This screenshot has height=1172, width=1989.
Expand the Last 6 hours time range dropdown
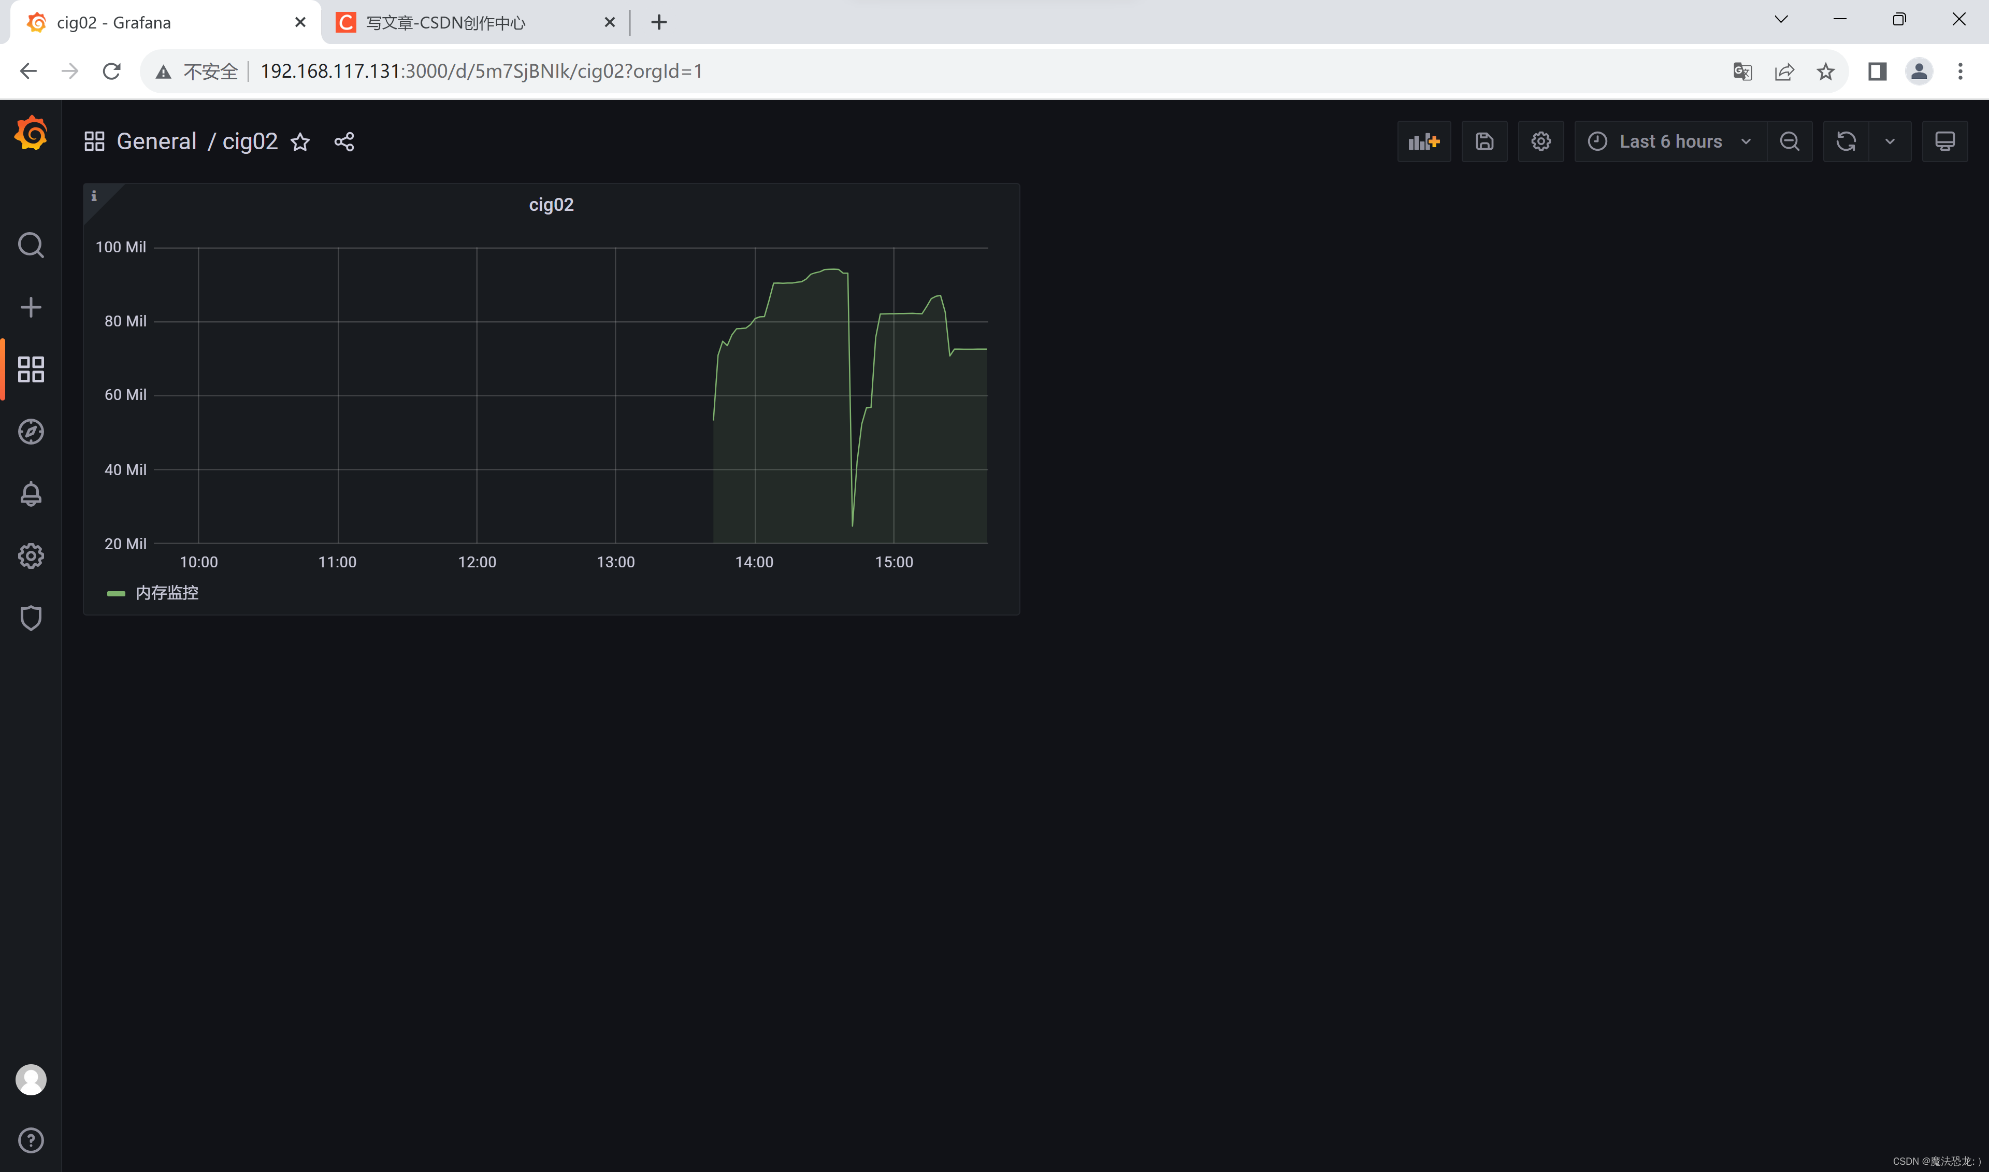pos(1669,141)
